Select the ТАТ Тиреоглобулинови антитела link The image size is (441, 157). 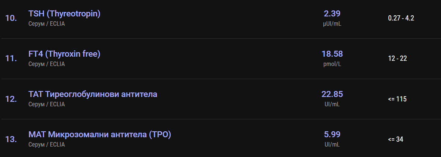[93, 94]
